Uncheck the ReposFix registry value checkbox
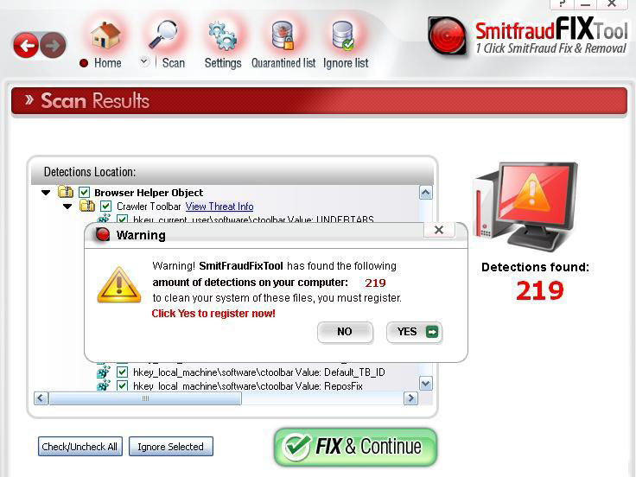 [122, 385]
